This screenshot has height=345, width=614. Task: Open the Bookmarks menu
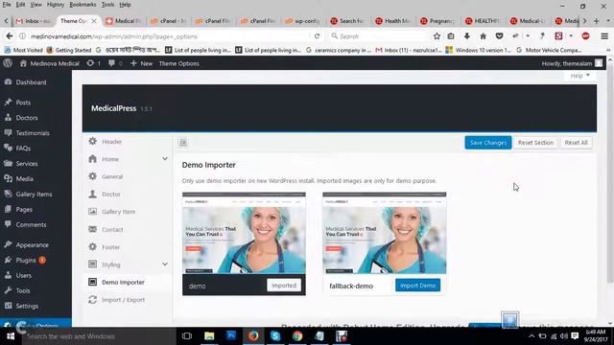83,5
